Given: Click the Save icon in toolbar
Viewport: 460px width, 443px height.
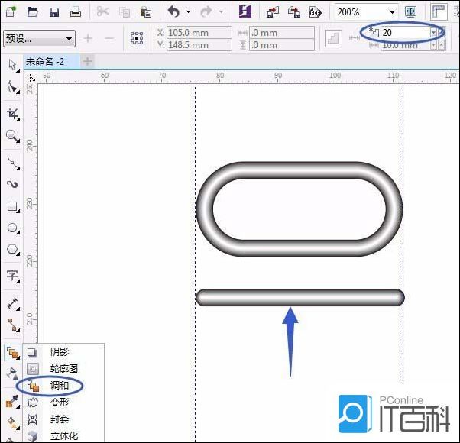Looking at the screenshot, I should tap(54, 12).
